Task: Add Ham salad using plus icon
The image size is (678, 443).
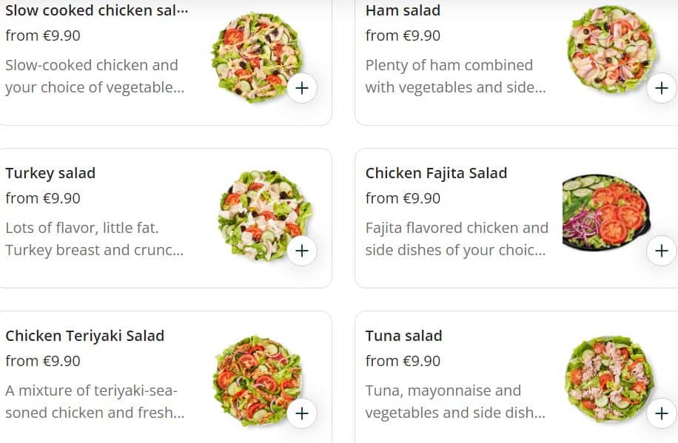Action: (x=661, y=88)
